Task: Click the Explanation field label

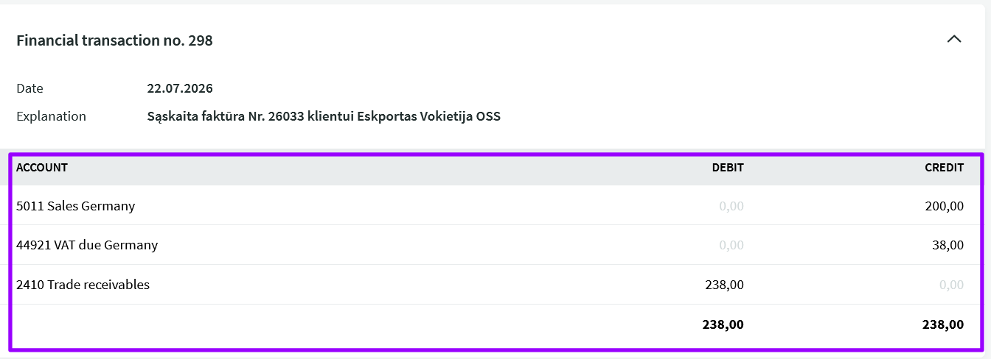Action: pyautogui.click(x=52, y=116)
